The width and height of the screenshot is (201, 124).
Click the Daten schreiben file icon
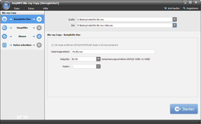(x=4, y=45)
